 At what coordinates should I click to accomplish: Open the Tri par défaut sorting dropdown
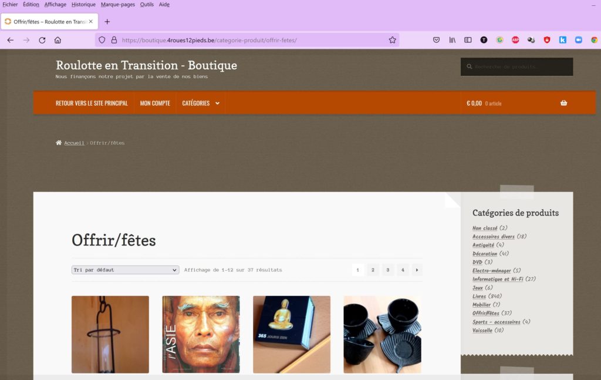(126, 270)
